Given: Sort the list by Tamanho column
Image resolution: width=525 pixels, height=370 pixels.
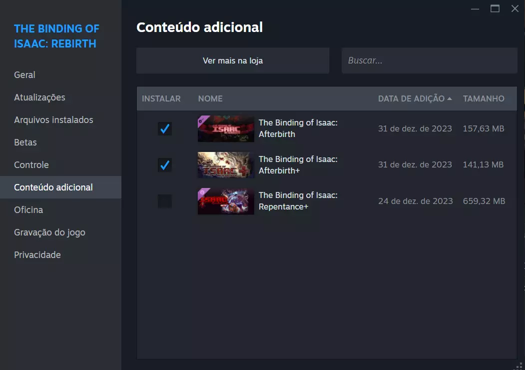Looking at the screenshot, I should pos(484,98).
